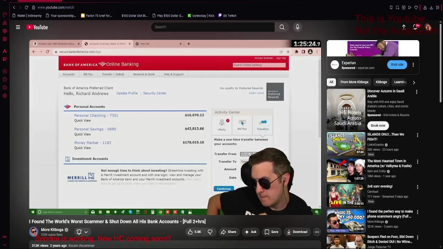443x249 pixels.
Task: Open 2v8 surv evening thumbnail
Action: (x=346, y=195)
